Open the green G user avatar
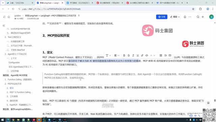The height and width of the screenshot is (122, 216). (x=212, y=17)
